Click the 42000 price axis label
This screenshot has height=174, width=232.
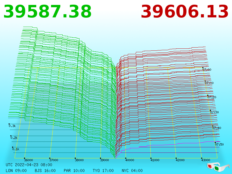click(x=180, y=160)
